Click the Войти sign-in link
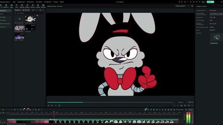This screenshot has width=223, height=125. 203,2
